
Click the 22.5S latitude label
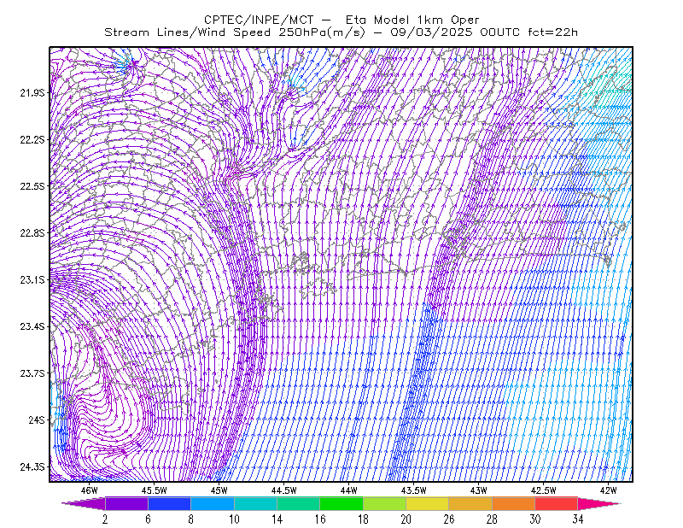32,186
